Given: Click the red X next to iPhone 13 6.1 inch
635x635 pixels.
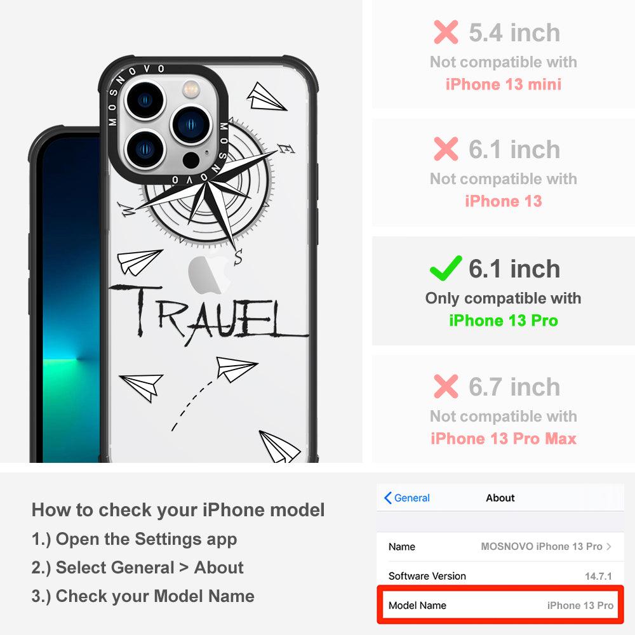Looking at the screenshot, I should coord(446,149).
